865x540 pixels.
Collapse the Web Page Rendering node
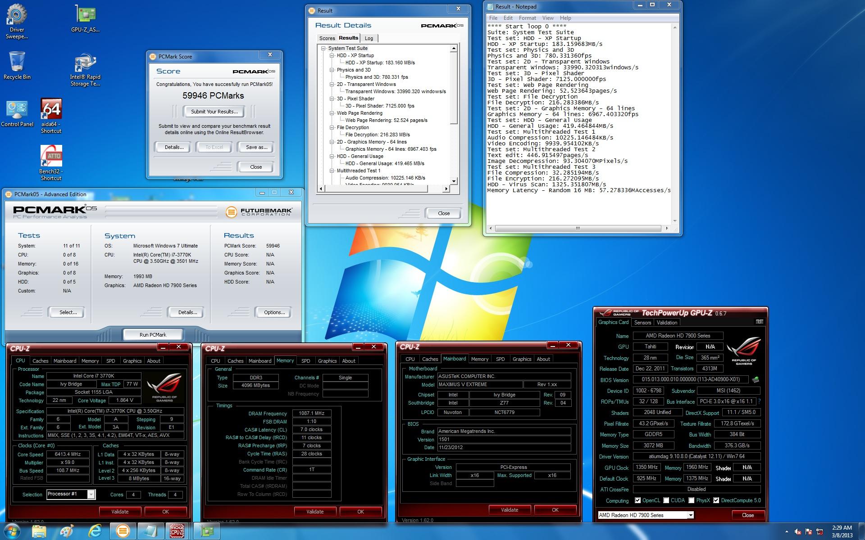tap(332, 113)
